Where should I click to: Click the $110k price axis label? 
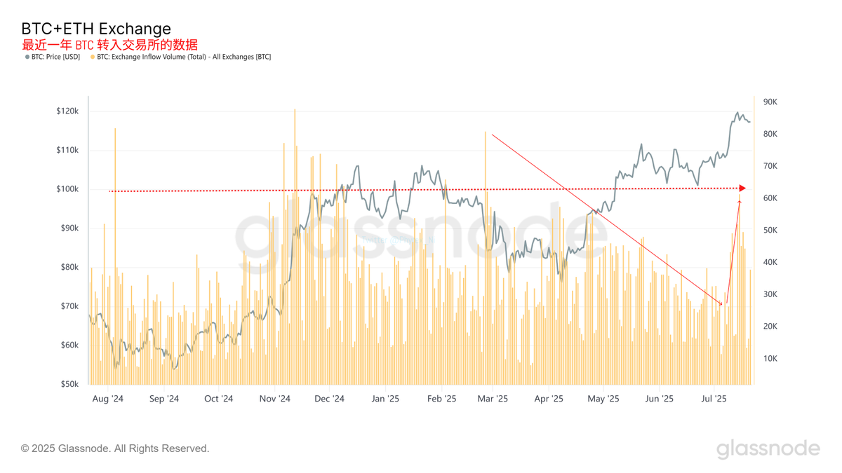coord(67,151)
